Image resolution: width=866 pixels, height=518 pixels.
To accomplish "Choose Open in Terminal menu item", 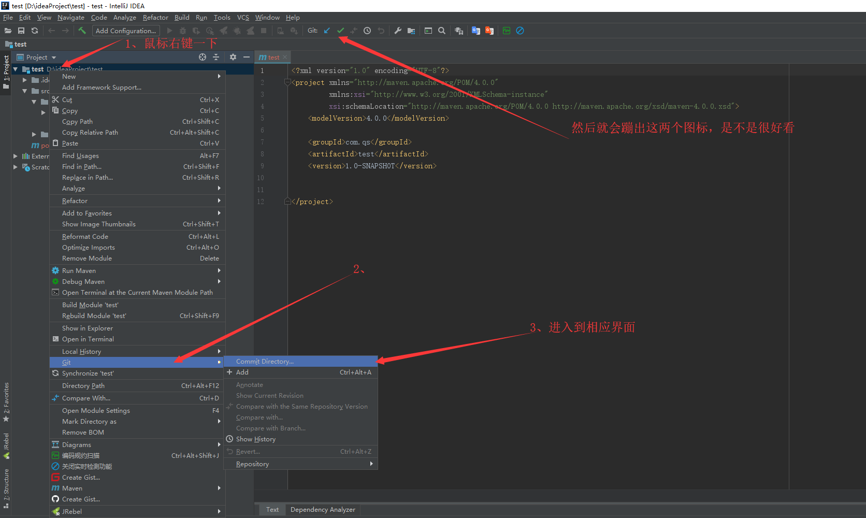I will coord(137,339).
